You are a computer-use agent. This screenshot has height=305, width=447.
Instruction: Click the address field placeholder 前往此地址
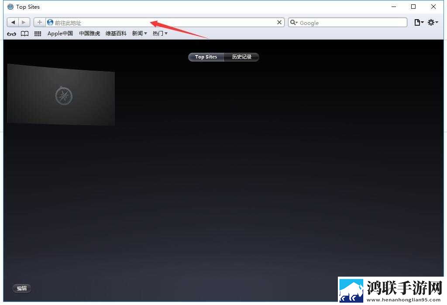68,23
